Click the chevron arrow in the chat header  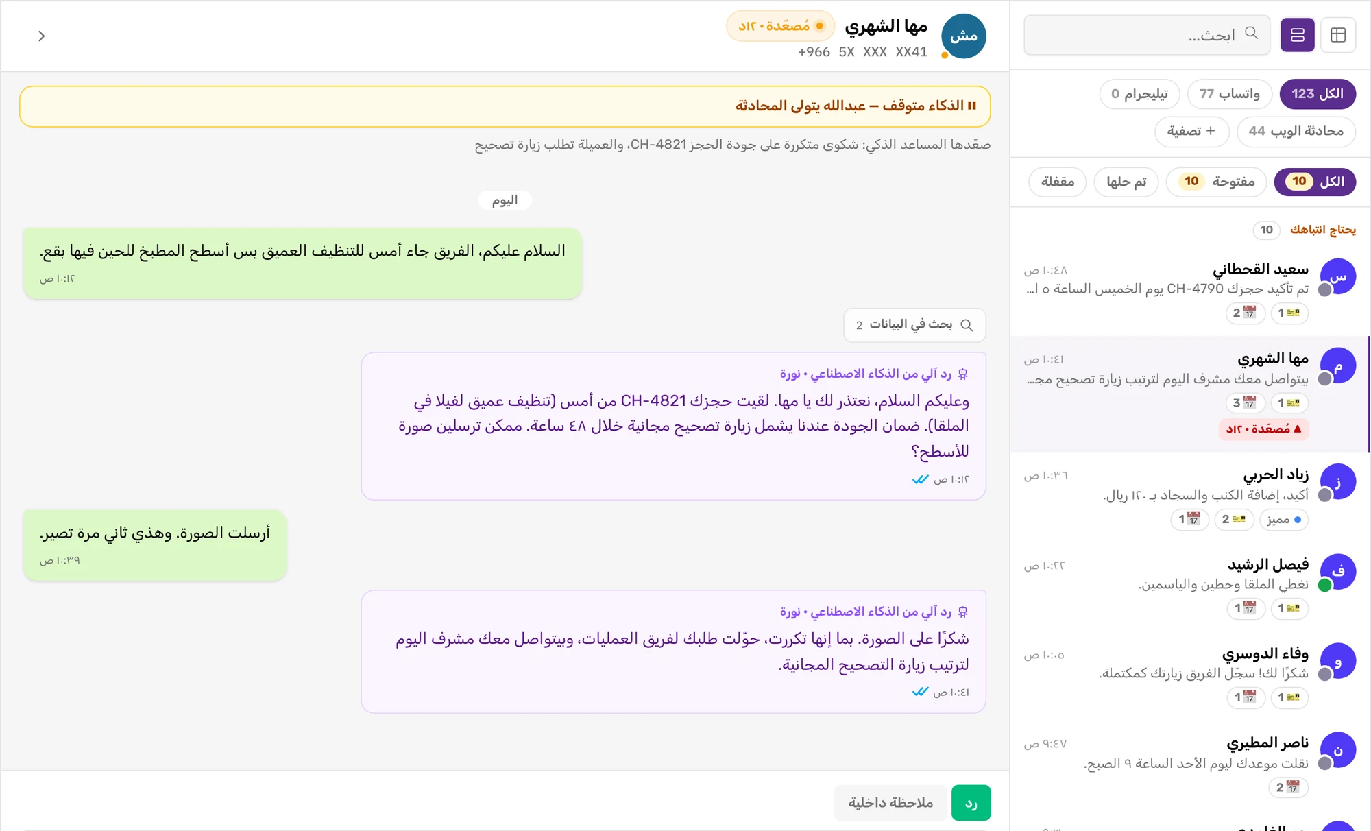pos(41,36)
